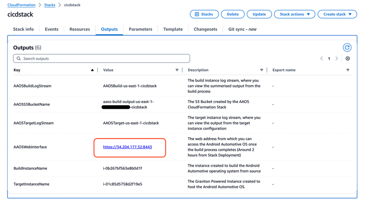Go to previous outputs page
Screen dimensions: 367x205
(322, 58)
